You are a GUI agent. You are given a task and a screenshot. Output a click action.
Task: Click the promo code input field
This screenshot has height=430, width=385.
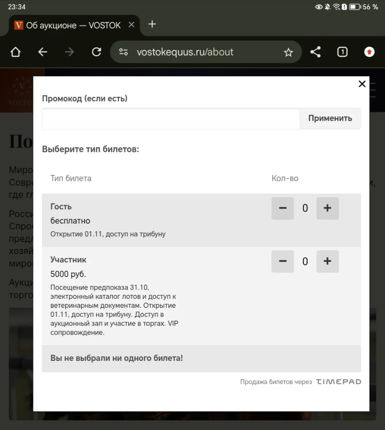pos(171,119)
